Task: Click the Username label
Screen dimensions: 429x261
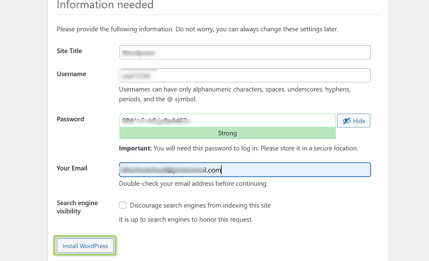Action: pyautogui.click(x=71, y=74)
